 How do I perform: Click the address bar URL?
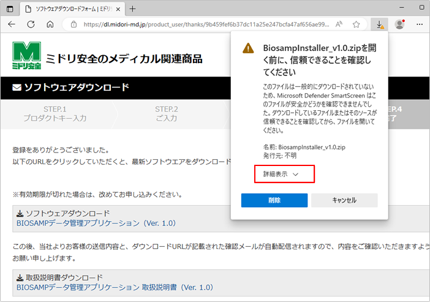(x=206, y=25)
